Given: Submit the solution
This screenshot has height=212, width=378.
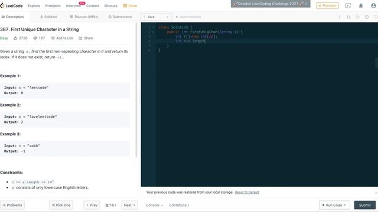Looking at the screenshot, I should click(x=365, y=205).
